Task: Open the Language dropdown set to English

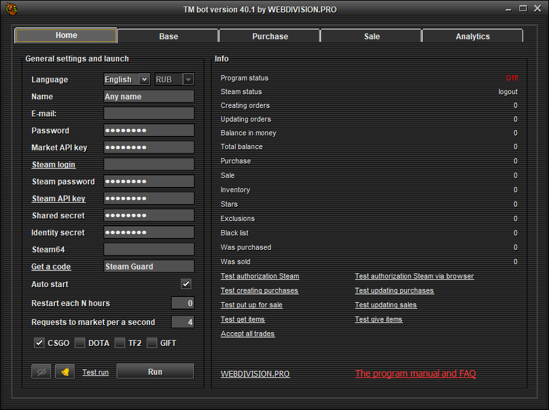Action: 127,79
